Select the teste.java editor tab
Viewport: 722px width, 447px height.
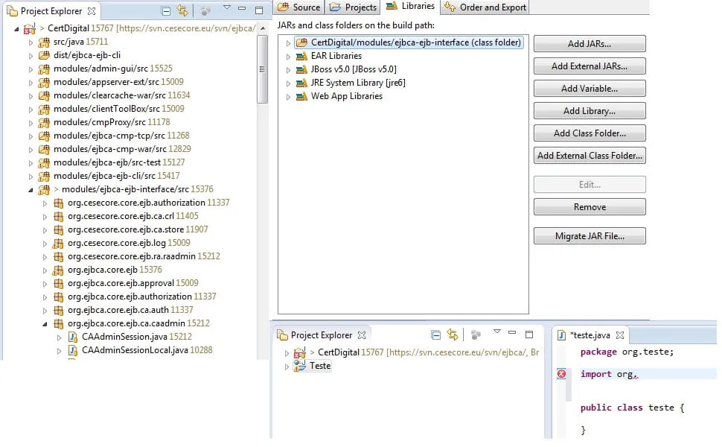point(590,335)
